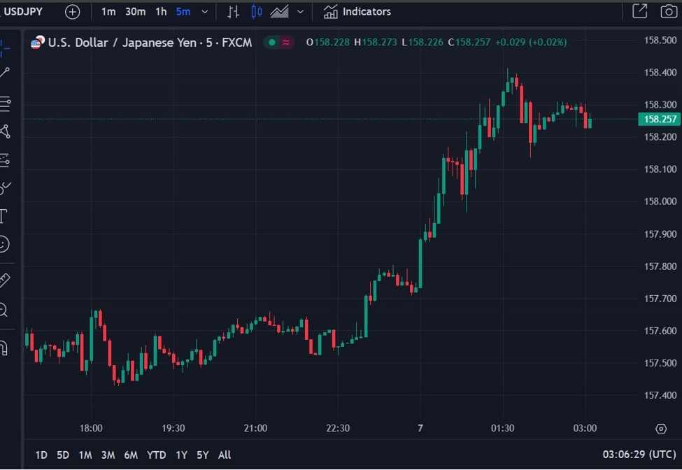Click the 158.257 current price label
682x470 pixels.
coord(659,120)
